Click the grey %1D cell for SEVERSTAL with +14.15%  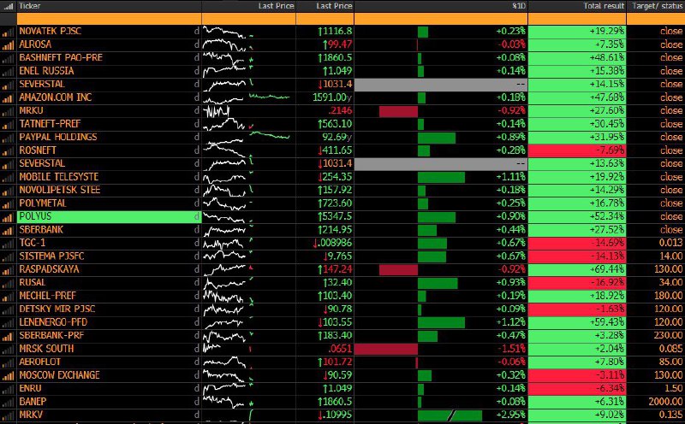441,84
